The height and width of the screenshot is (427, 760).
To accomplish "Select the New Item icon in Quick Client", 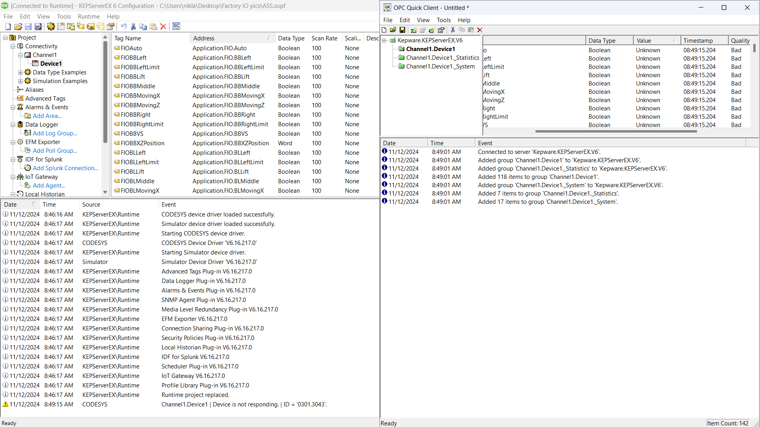I will point(432,30).
